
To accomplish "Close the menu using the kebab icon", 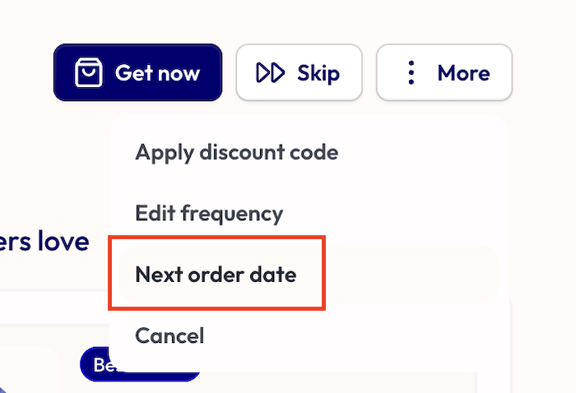I will coord(411,73).
